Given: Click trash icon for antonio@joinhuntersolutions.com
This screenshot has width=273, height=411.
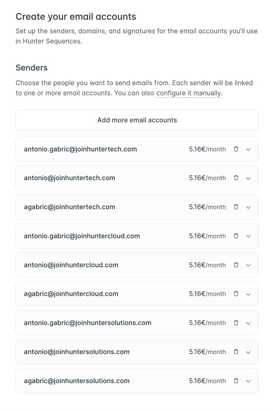Looking at the screenshot, I should (x=236, y=352).
